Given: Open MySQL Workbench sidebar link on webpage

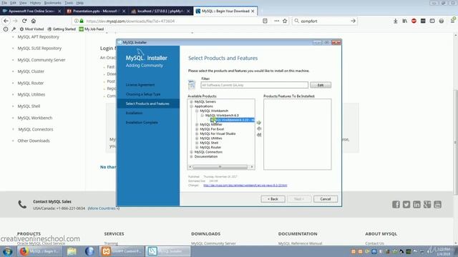Looking at the screenshot, I should tap(35, 118).
